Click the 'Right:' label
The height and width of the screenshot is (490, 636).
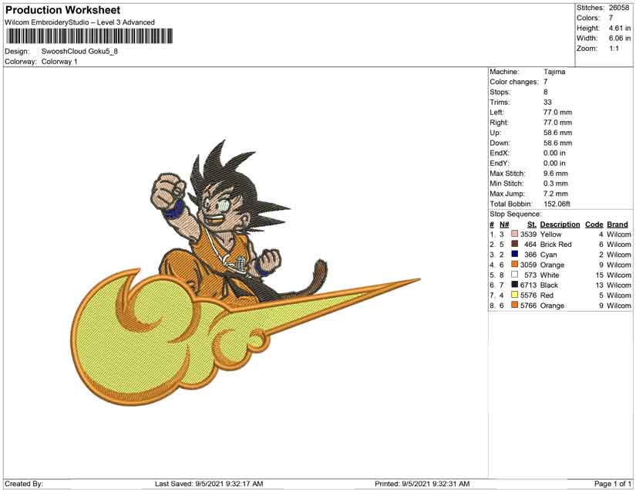tap(499, 123)
